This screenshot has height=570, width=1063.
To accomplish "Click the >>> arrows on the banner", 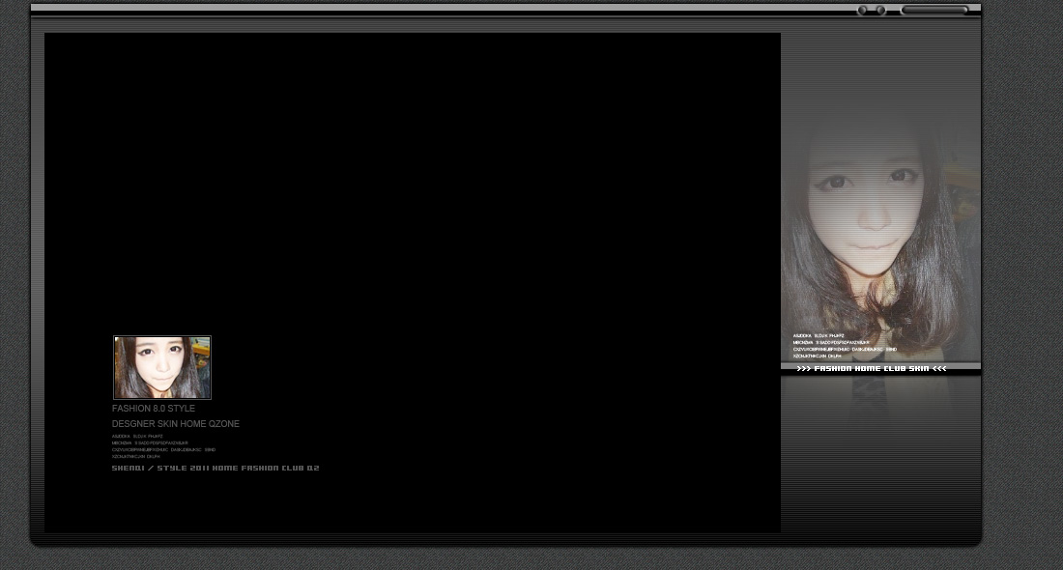I will click(803, 369).
